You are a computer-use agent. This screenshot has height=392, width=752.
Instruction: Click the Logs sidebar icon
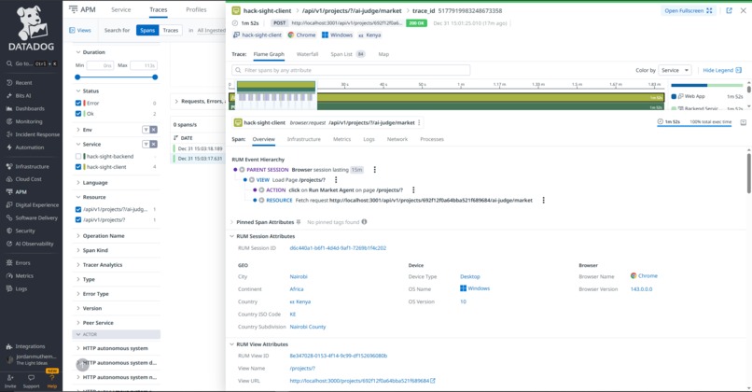[9, 288]
